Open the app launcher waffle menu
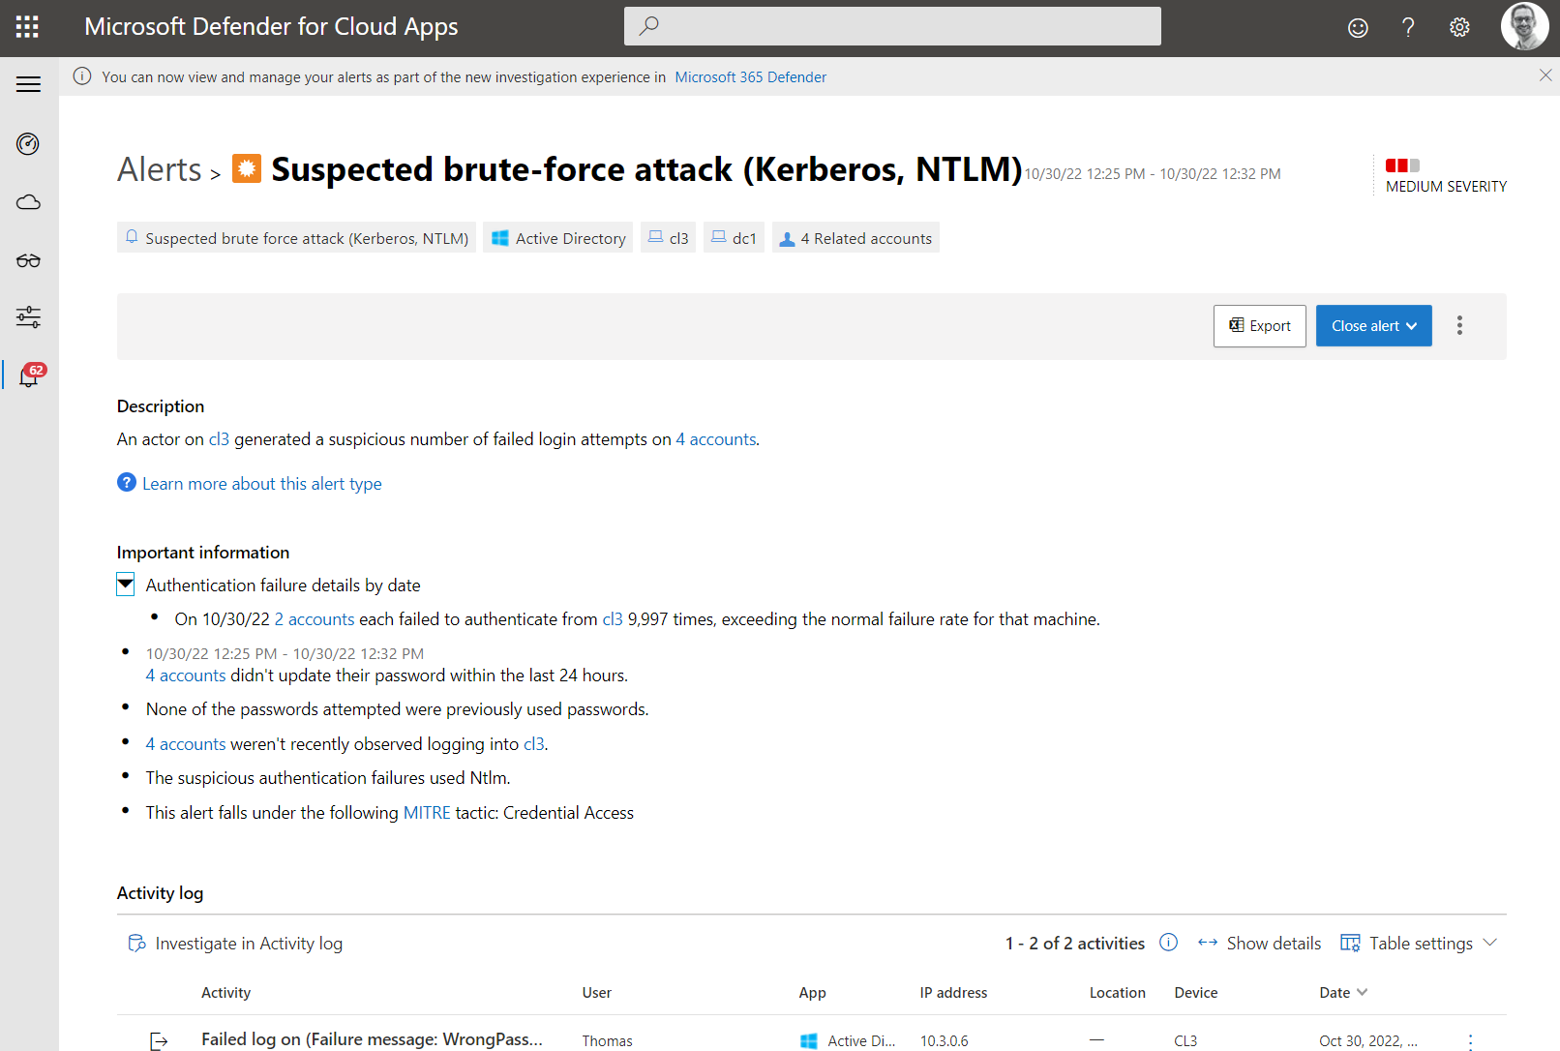Viewport: 1560px width, 1051px height. pyautogui.click(x=27, y=27)
